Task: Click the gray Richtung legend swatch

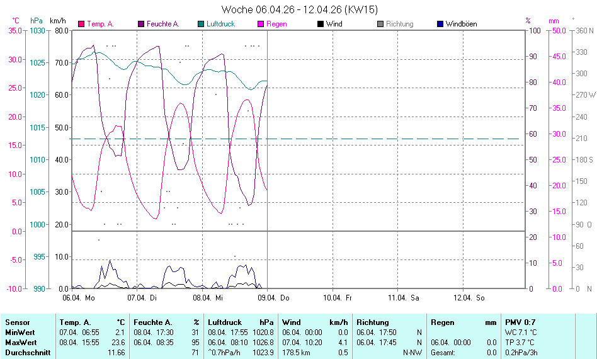Action: (380, 24)
